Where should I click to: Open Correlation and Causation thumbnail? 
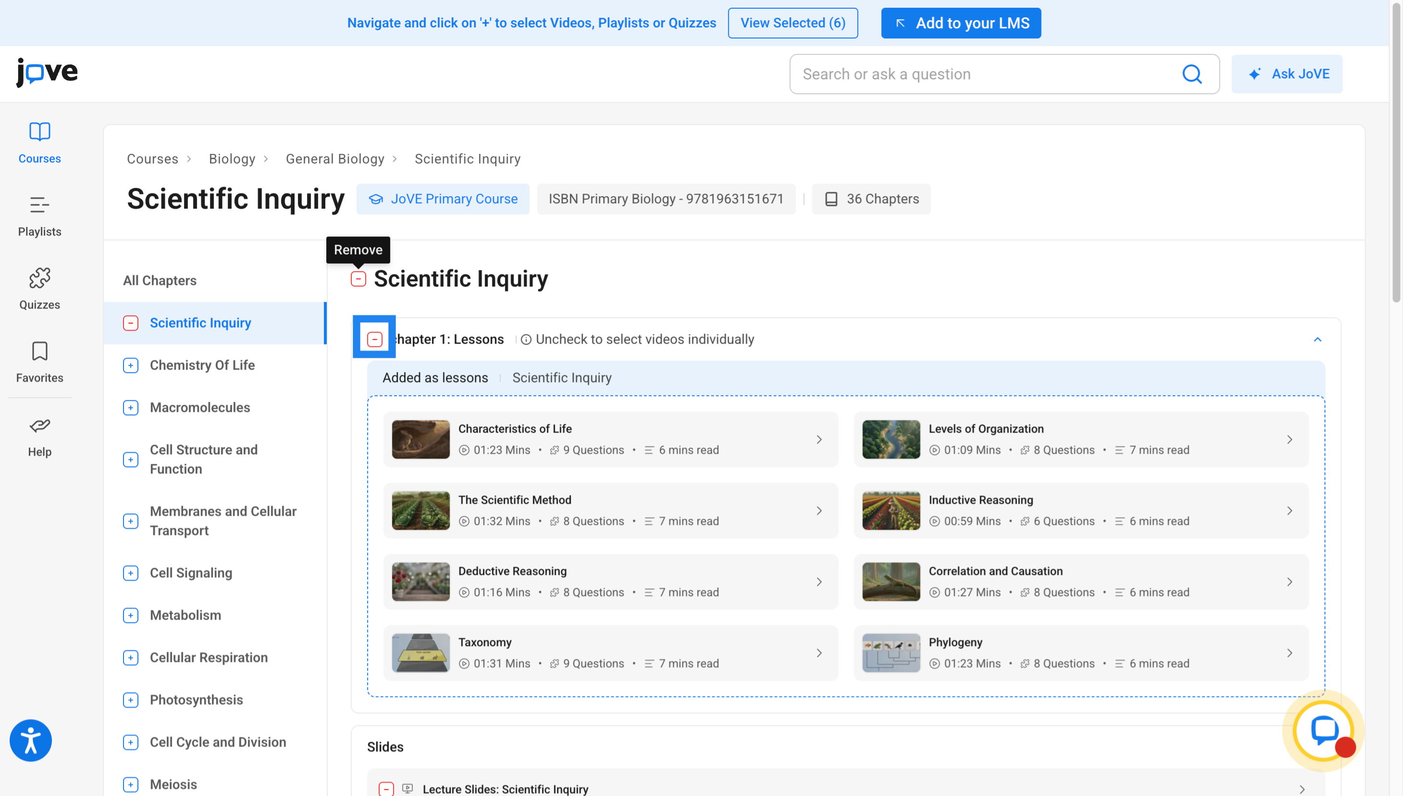(891, 582)
